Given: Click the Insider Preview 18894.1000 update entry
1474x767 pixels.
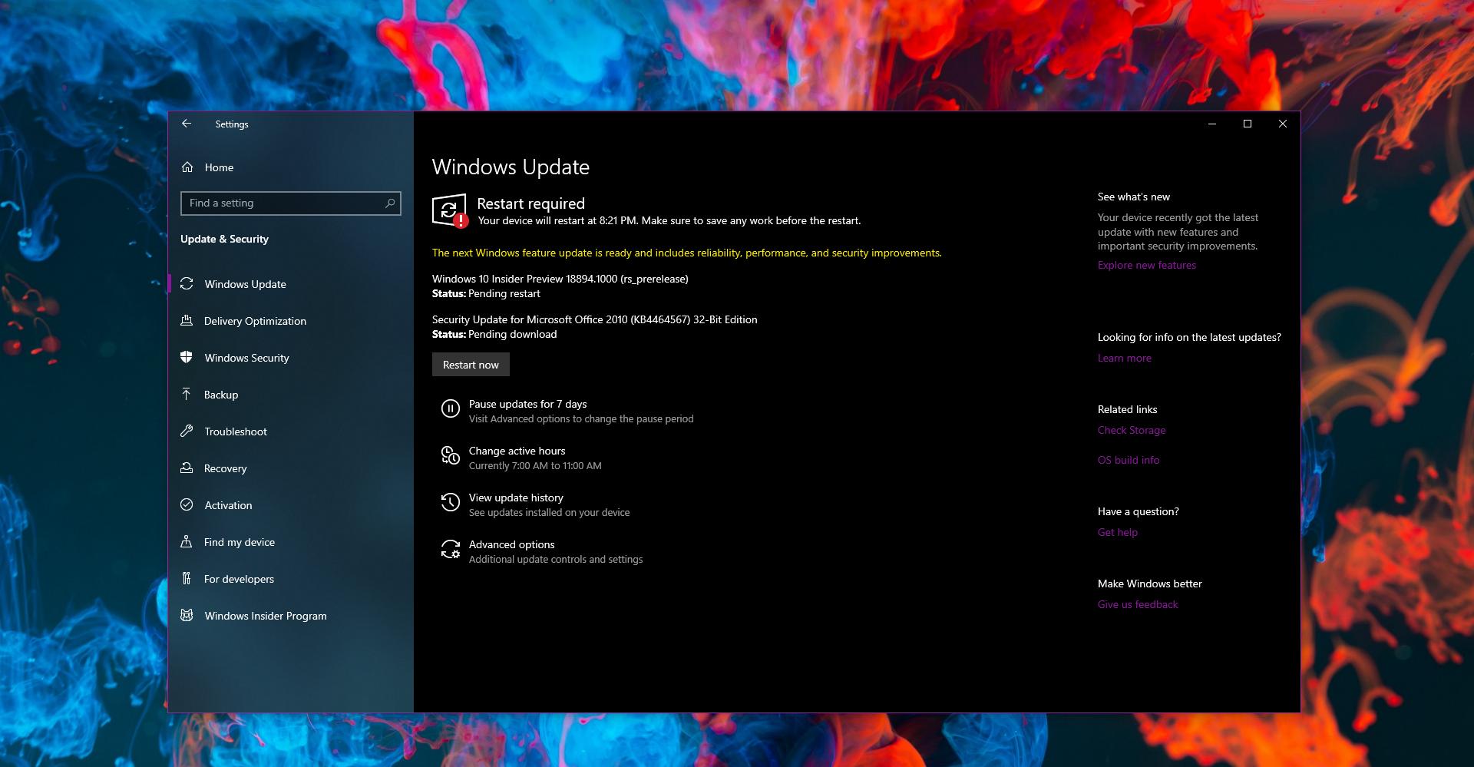Looking at the screenshot, I should 560,279.
